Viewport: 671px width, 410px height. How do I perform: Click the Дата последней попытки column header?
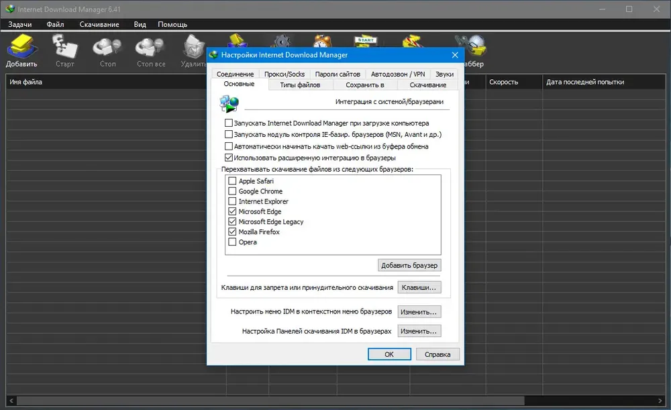tap(585, 82)
